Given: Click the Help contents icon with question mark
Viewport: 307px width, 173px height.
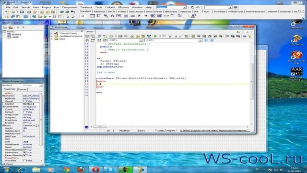Looking at the screenshot, I should pos(73,12).
